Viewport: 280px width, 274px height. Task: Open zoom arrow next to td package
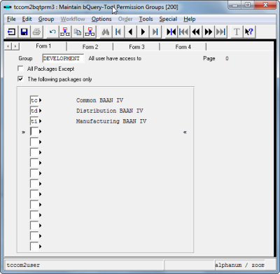(41, 111)
